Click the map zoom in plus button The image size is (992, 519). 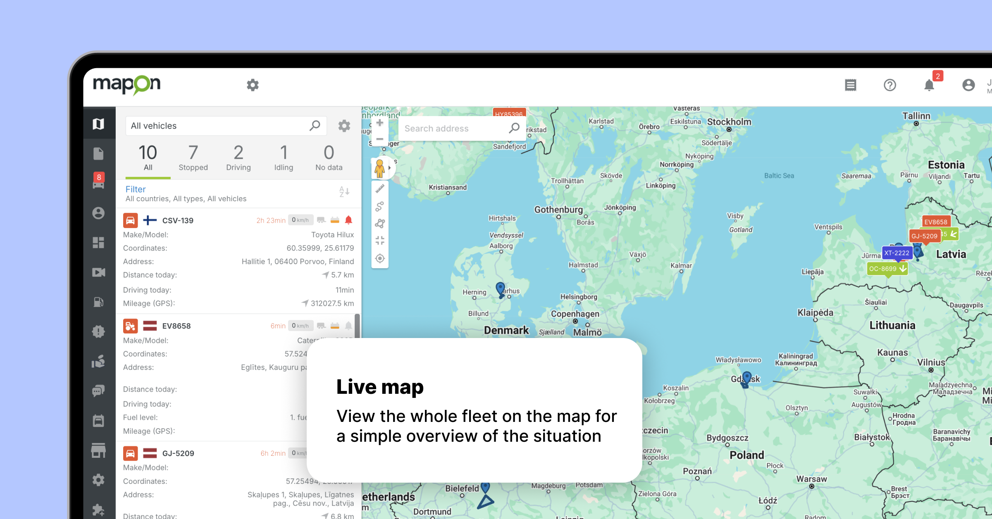pos(380,123)
